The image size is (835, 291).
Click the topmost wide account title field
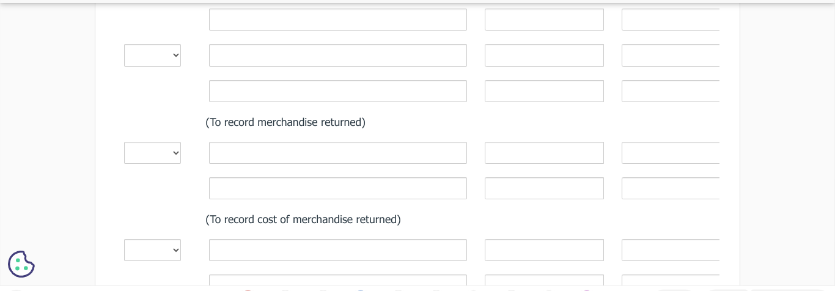coord(337,20)
